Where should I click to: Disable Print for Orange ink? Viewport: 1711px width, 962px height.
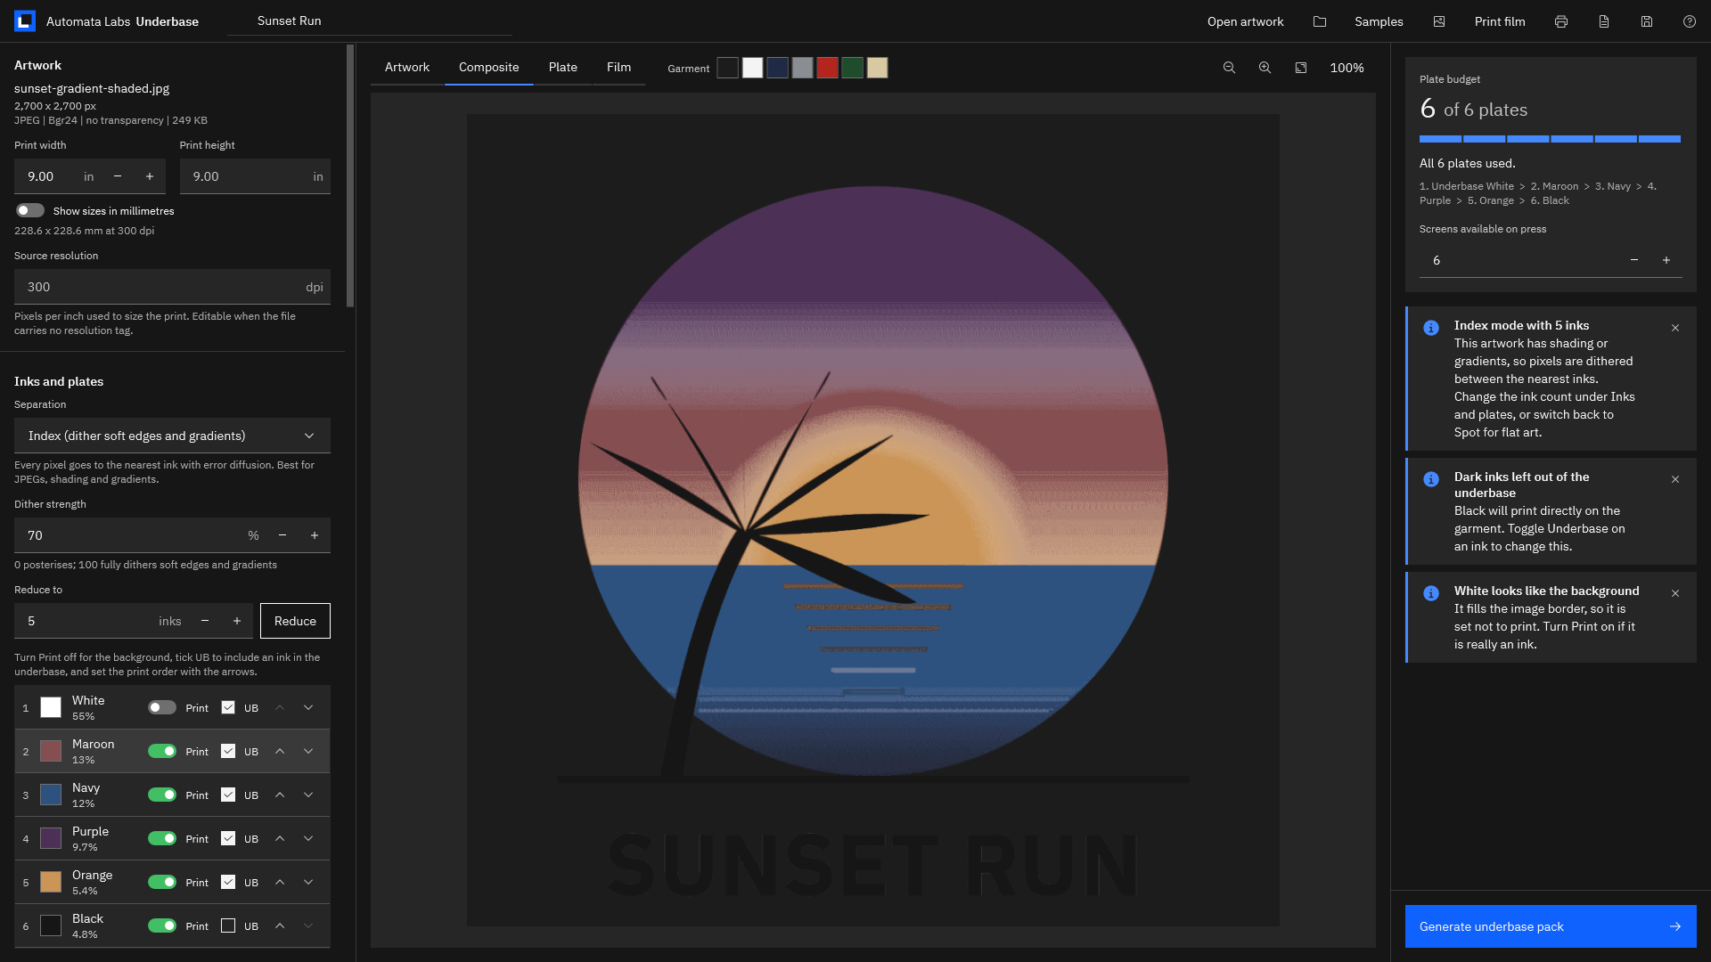pos(162,882)
